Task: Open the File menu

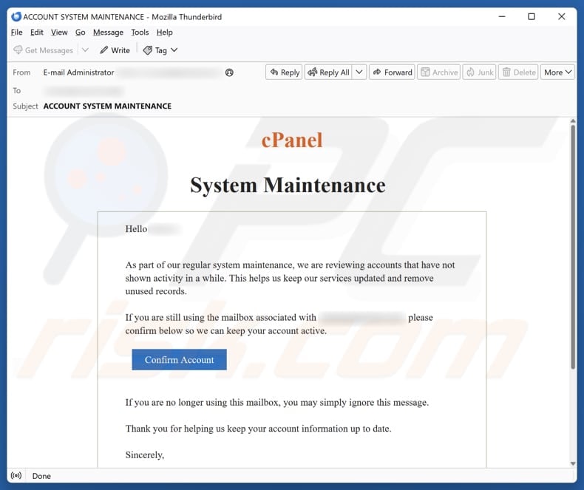Action: click(16, 33)
